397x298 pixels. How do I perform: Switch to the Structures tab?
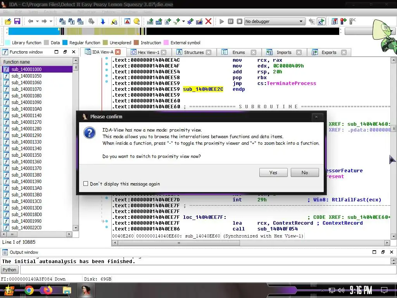point(194,52)
